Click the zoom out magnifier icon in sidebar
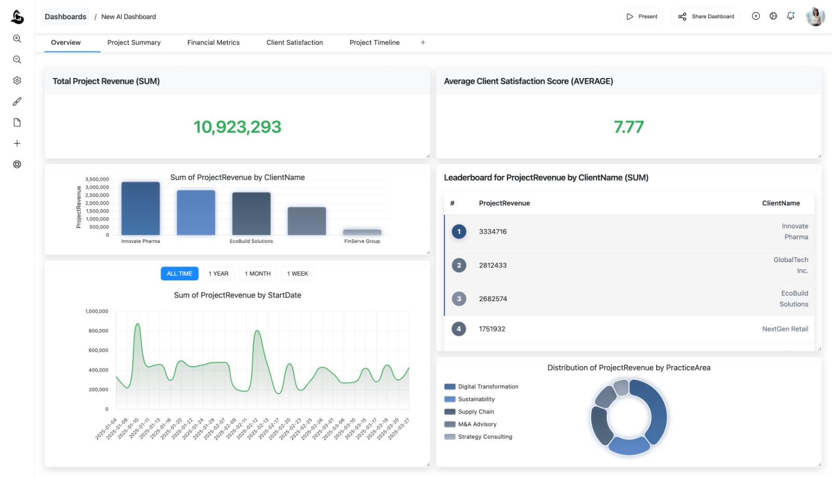The height and width of the screenshot is (478, 832). (17, 60)
